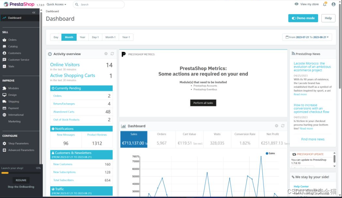The height and width of the screenshot is (198, 342).
Task: Open New Messages notification count
Action: tap(66, 143)
